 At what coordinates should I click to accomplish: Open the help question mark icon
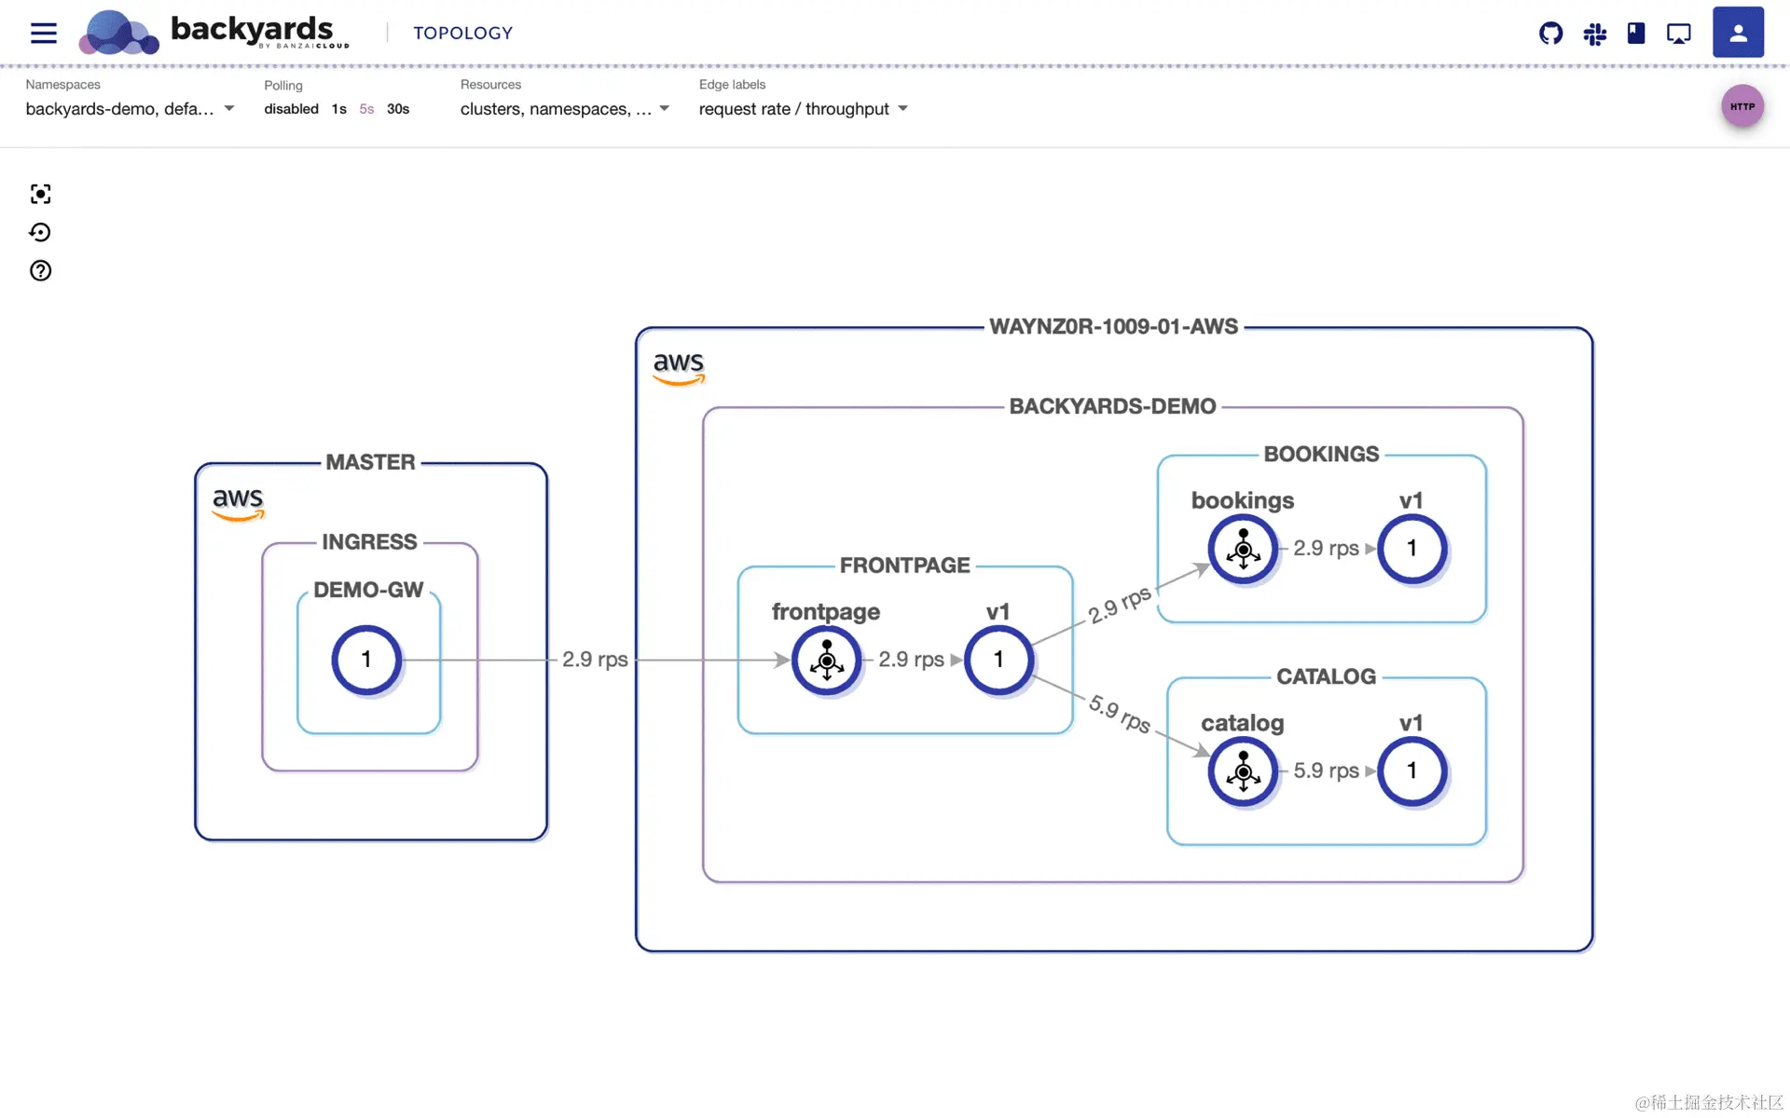[x=40, y=271]
